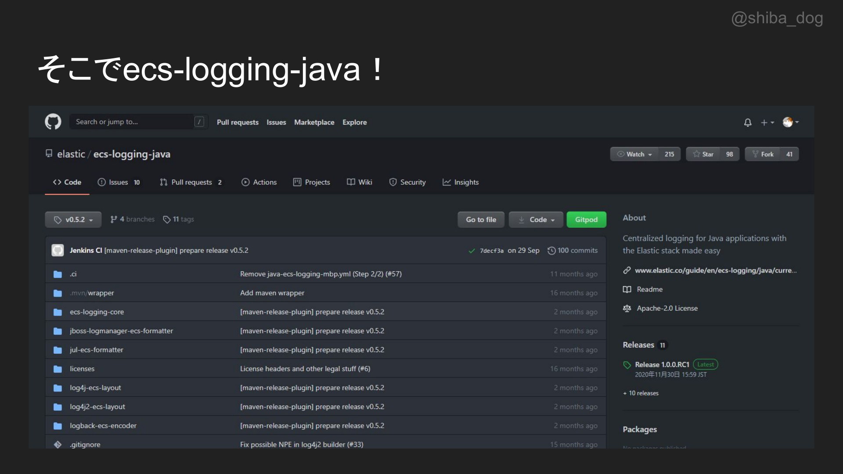Switch to the Actions tab
This screenshot has width=843, height=474.
click(x=259, y=182)
